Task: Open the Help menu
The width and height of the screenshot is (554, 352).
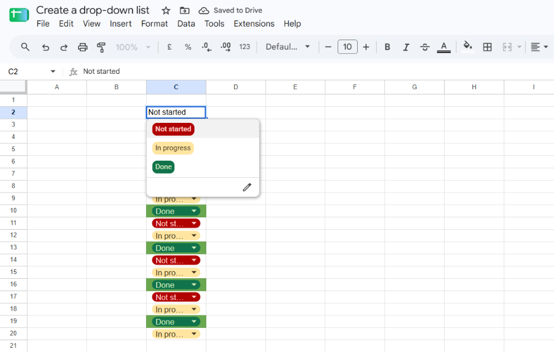Action: pyautogui.click(x=292, y=24)
